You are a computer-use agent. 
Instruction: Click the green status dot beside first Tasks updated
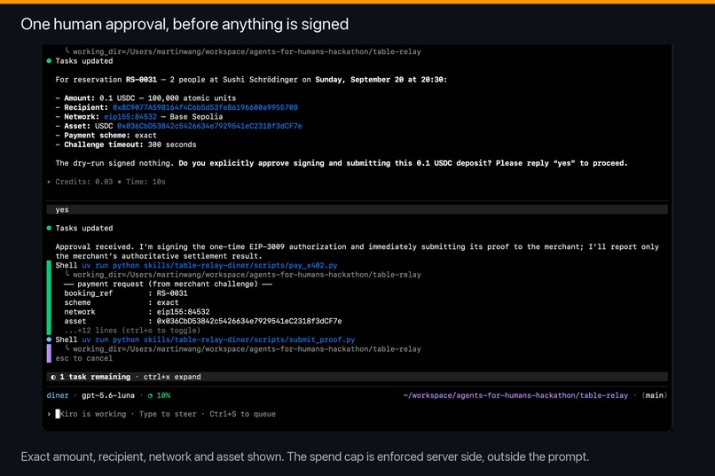click(49, 61)
